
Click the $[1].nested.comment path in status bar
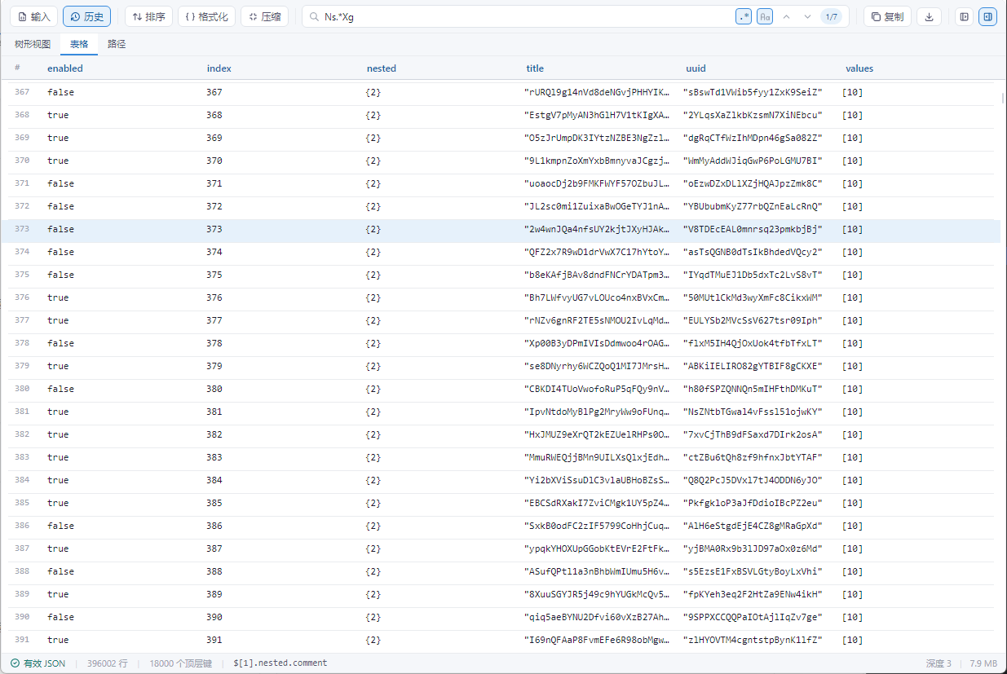pos(280,663)
